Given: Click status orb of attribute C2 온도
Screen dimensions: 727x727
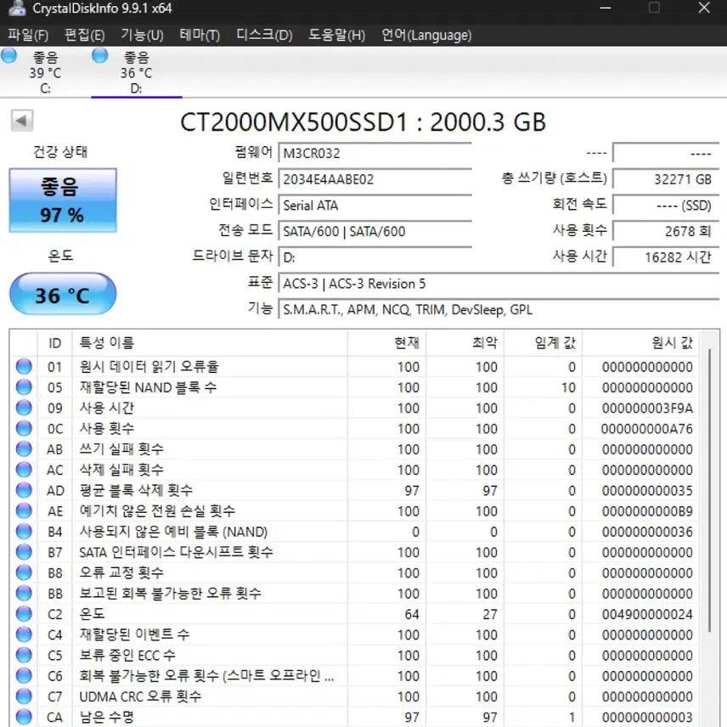Looking at the screenshot, I should [x=24, y=614].
